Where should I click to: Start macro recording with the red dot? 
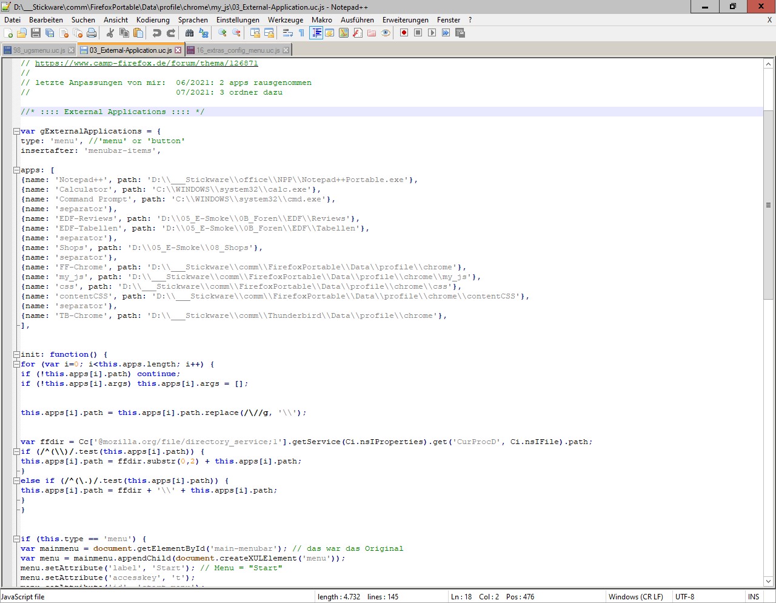404,33
